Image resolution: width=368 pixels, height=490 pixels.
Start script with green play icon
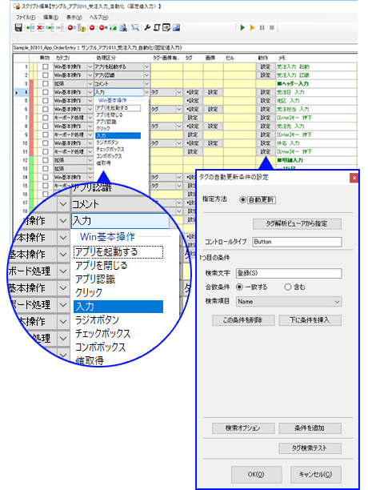(x=242, y=27)
